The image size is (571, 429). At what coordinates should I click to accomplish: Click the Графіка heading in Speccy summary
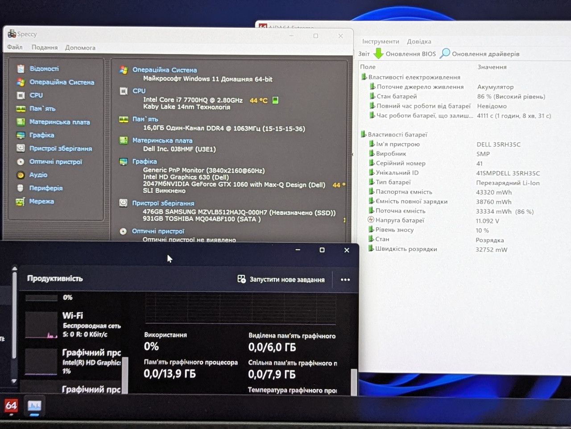145,161
